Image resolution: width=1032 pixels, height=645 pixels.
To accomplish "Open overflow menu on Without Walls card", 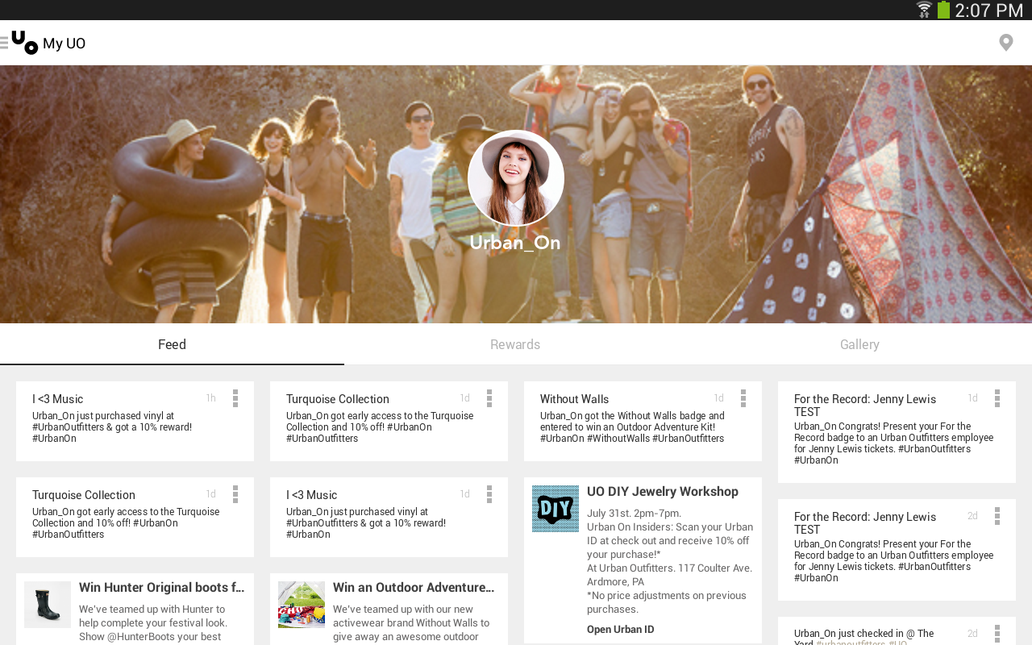I will (x=743, y=398).
